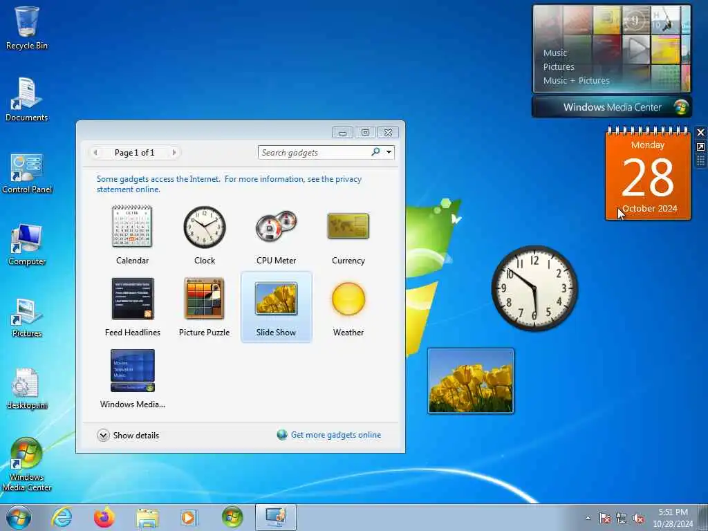
Task: Click Get more gadgets online link
Action: click(x=335, y=435)
